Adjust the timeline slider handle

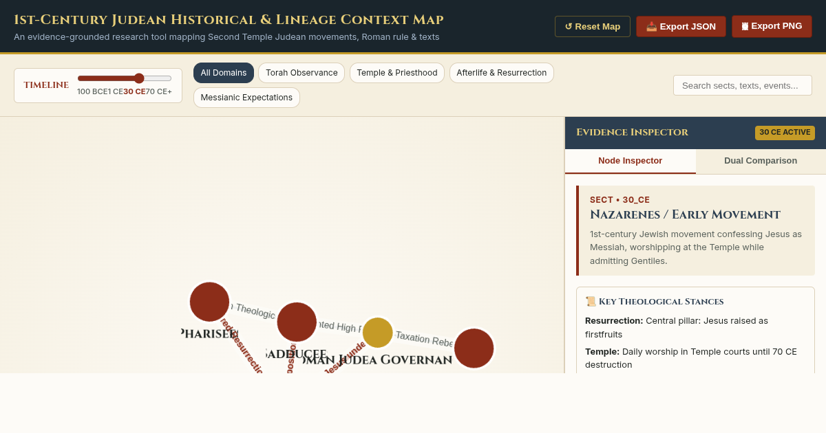pyautogui.click(x=139, y=78)
